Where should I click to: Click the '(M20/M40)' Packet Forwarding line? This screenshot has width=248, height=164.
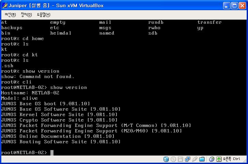pos(91,131)
